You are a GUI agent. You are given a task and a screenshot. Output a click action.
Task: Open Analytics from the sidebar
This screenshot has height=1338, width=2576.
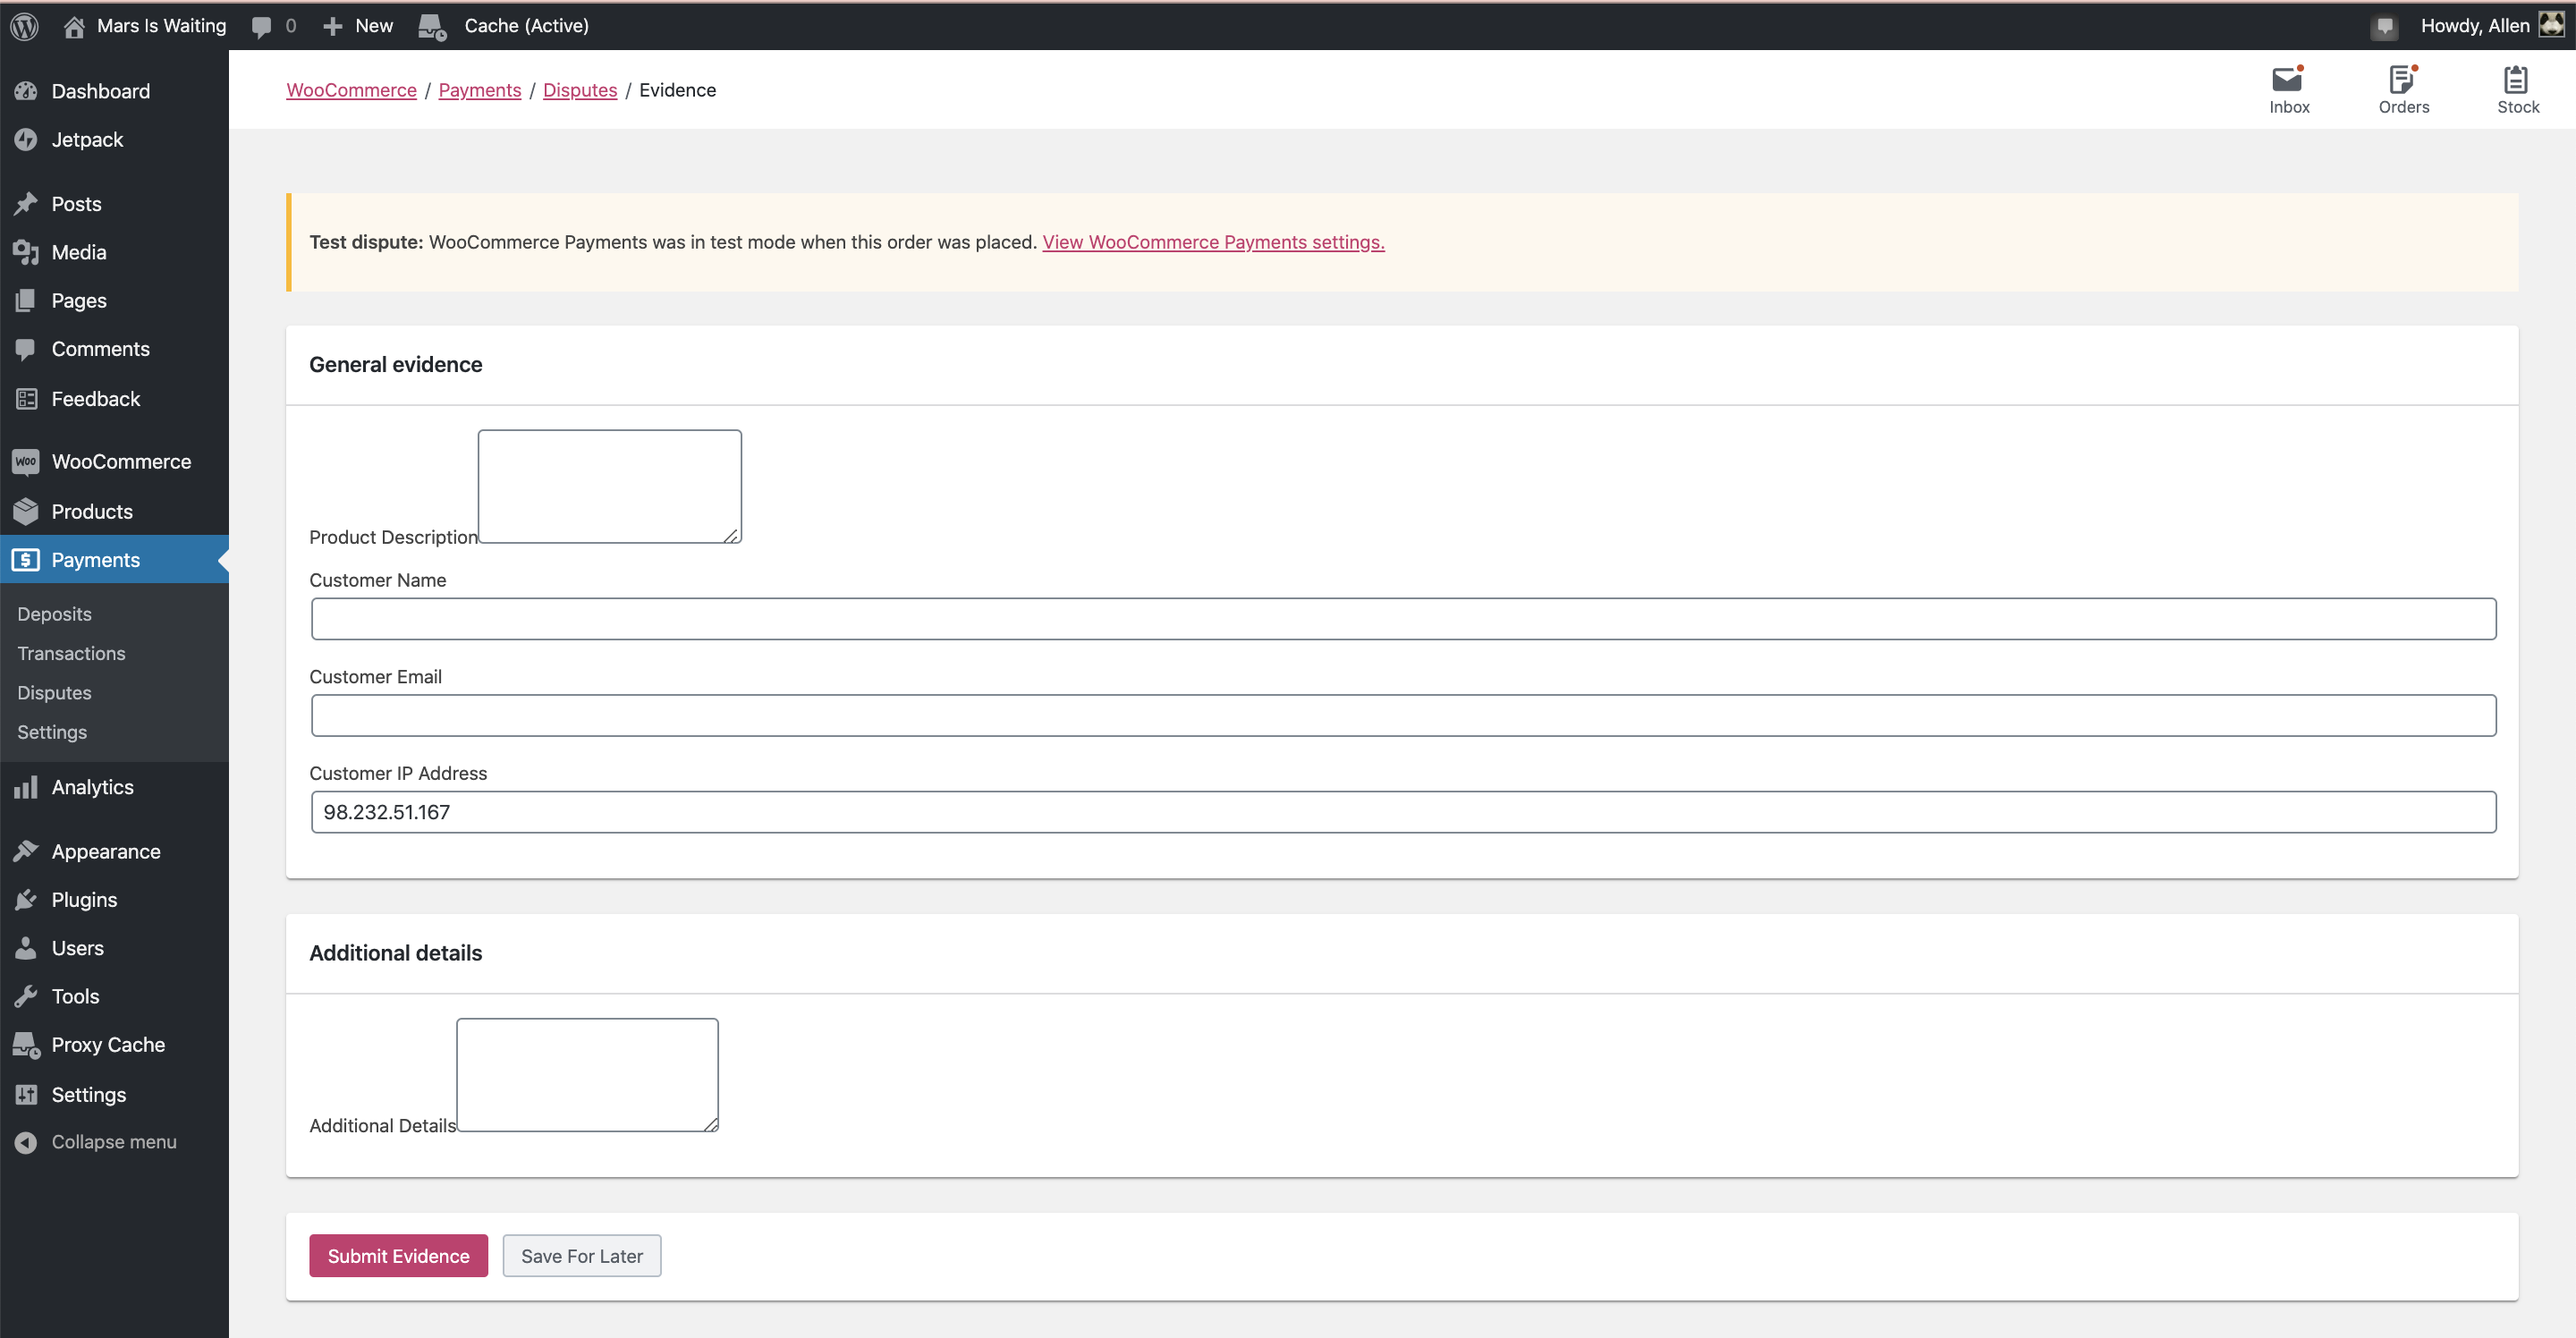pos(94,787)
